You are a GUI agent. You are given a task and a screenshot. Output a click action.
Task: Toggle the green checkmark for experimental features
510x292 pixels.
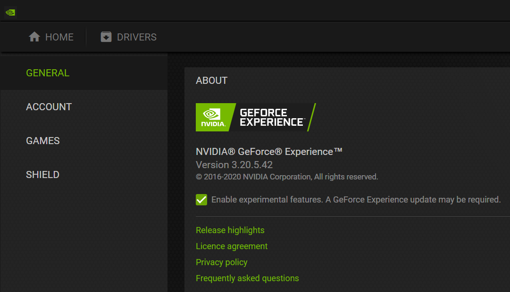pos(201,199)
